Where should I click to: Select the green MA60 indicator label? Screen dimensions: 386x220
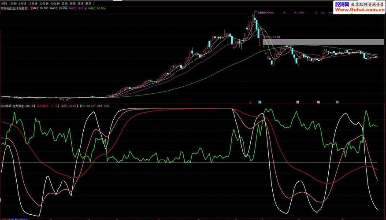click(x=97, y=8)
